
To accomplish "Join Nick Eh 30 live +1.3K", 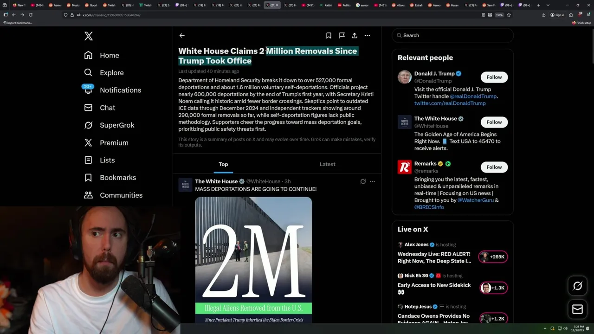I will click(x=493, y=288).
